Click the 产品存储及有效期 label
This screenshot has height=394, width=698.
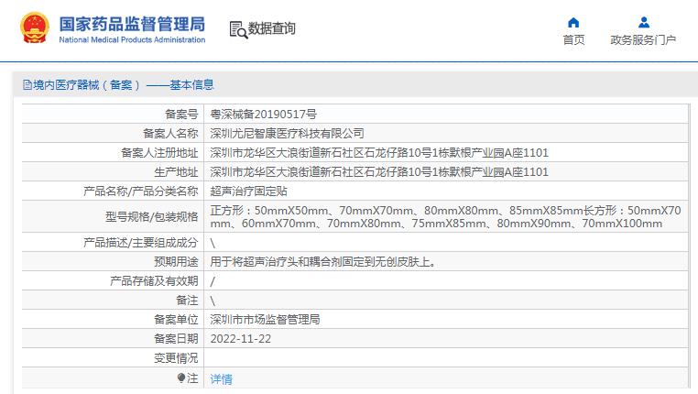[154, 281]
